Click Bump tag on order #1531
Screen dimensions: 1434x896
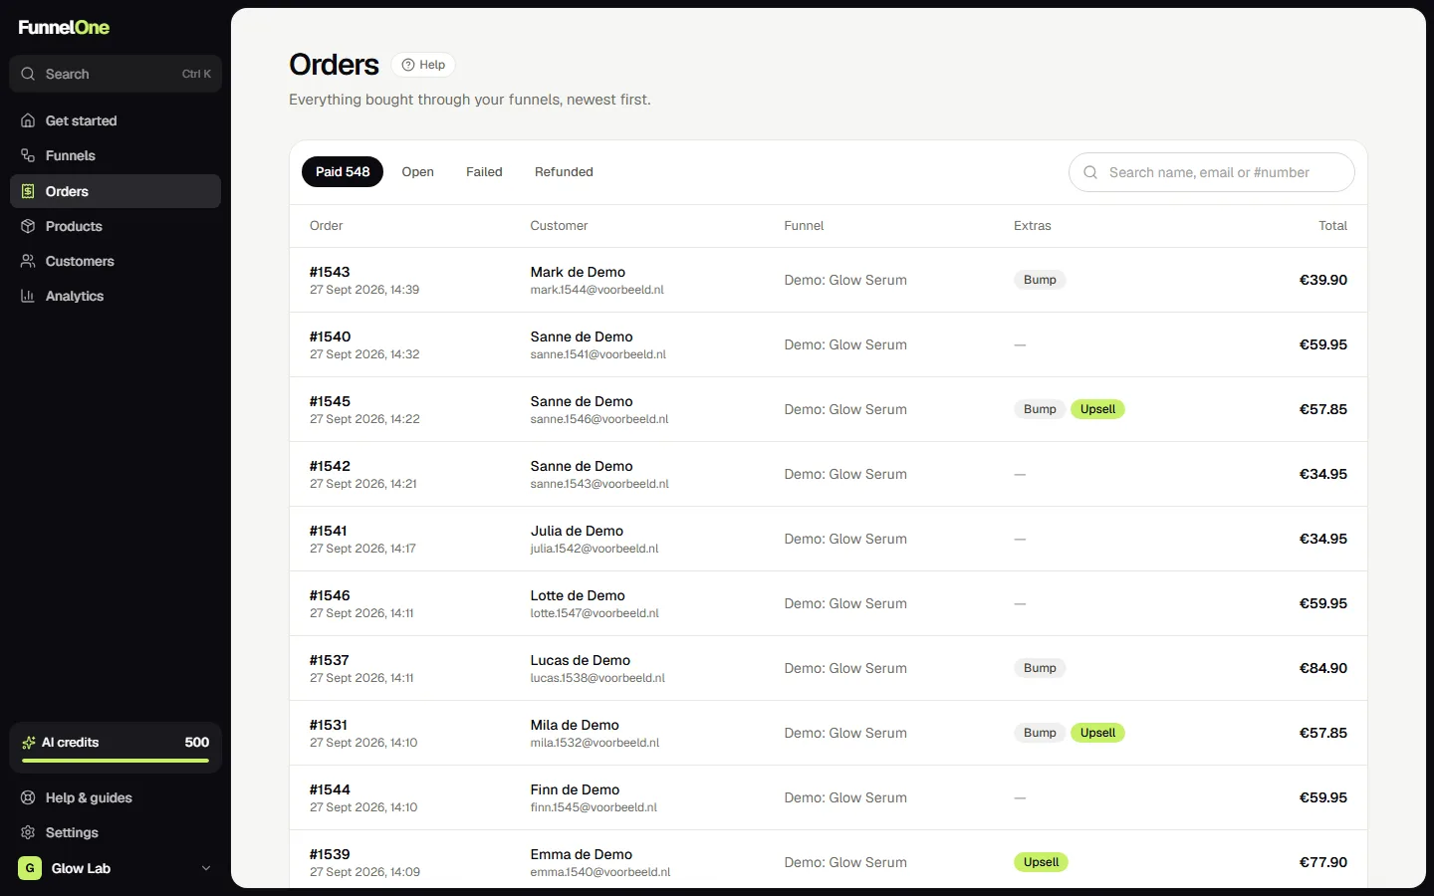click(1040, 733)
